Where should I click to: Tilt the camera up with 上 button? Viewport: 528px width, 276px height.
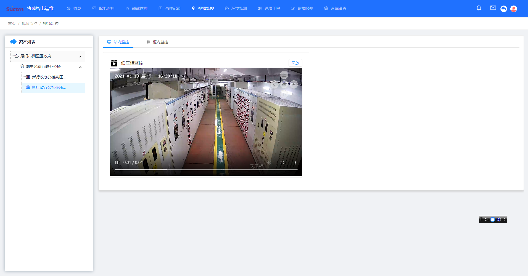click(x=284, y=75)
